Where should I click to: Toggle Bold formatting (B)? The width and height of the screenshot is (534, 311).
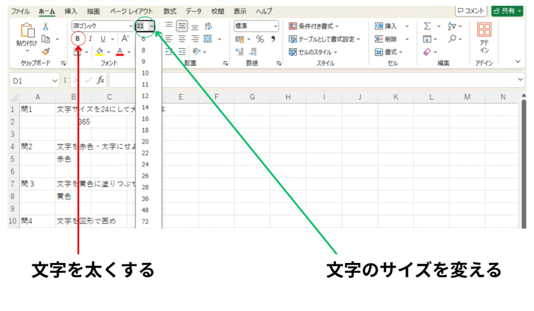pos(78,39)
